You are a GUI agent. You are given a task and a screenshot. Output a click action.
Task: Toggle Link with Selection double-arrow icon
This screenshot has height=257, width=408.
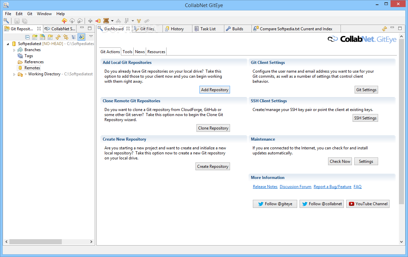pyautogui.click(x=66, y=37)
